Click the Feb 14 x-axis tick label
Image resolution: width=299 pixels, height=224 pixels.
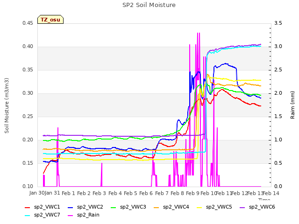click(271, 193)
